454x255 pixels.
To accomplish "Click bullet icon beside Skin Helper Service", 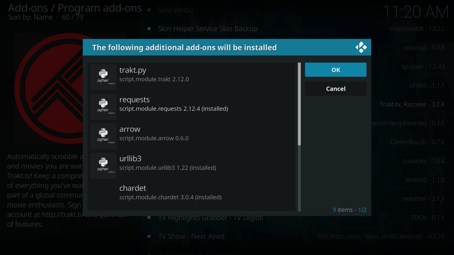I will click(x=149, y=29).
